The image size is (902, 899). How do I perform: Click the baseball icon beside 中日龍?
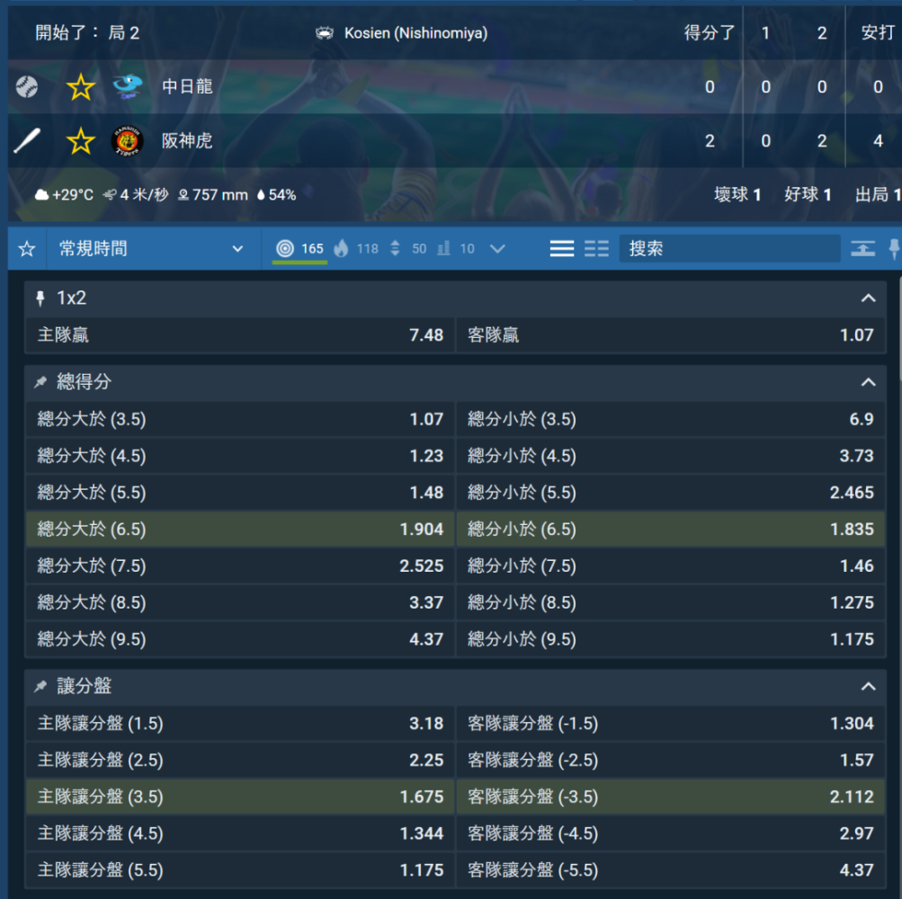(x=26, y=87)
